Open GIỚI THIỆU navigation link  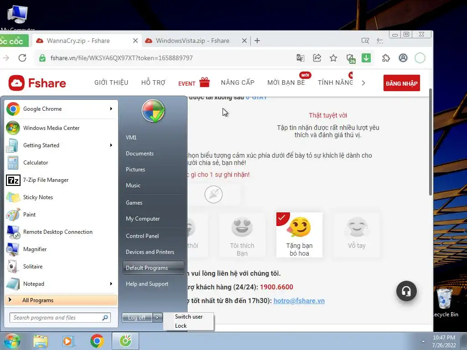[x=111, y=82]
